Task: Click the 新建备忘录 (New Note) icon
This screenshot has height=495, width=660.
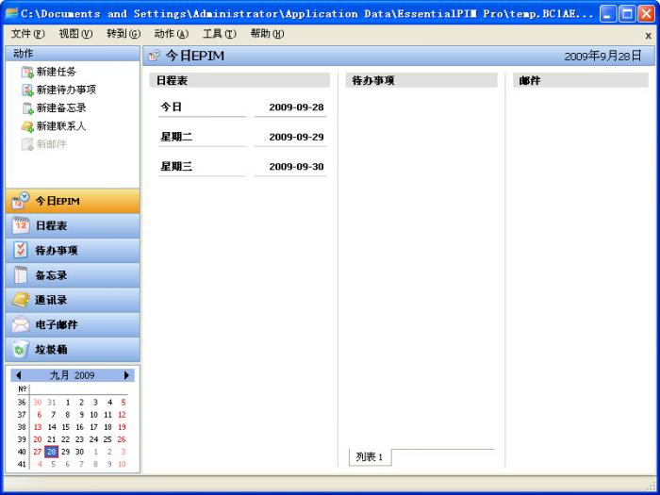Action: (x=27, y=108)
